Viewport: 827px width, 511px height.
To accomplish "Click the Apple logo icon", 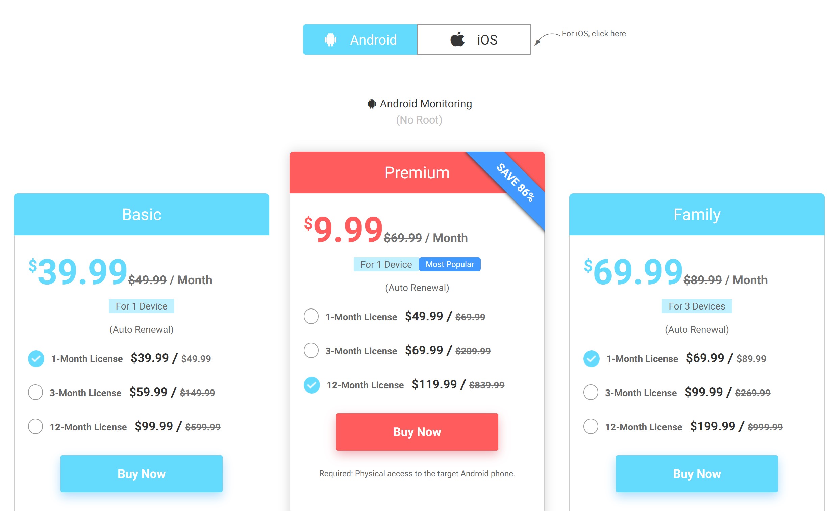I will click(x=457, y=39).
